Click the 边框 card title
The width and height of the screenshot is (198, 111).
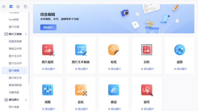point(147,62)
